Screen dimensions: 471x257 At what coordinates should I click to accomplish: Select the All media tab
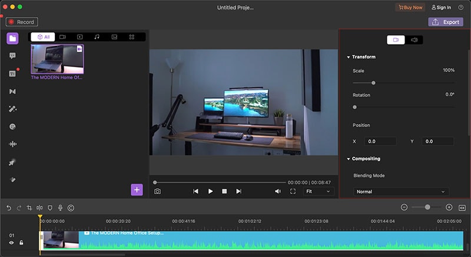(43, 37)
